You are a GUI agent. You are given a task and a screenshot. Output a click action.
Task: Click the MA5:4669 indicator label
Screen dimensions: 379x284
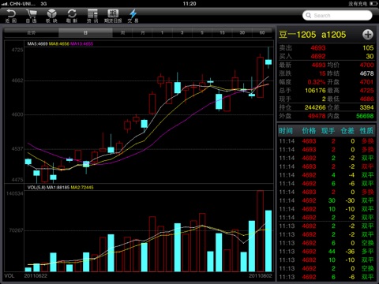click(38, 43)
